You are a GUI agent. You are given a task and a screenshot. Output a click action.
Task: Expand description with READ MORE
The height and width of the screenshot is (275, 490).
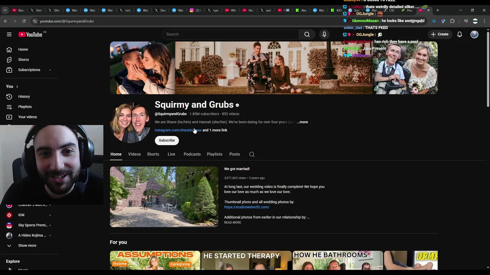tap(232, 223)
